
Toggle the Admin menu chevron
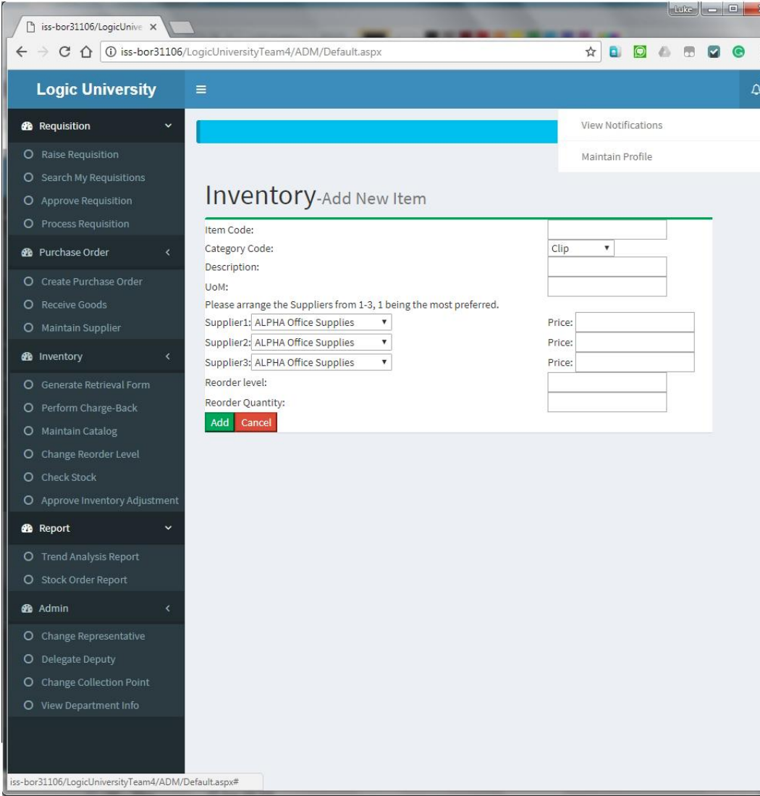[168, 608]
